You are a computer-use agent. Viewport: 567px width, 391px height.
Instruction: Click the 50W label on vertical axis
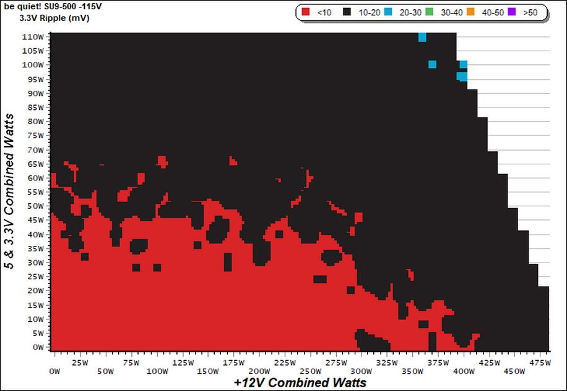tap(34, 206)
